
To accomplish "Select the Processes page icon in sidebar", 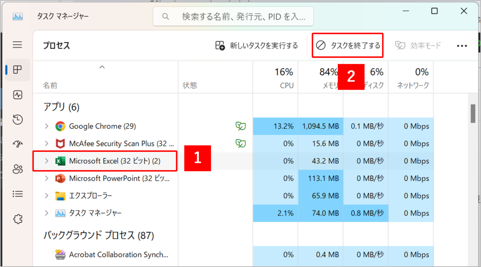I will 17,70.
